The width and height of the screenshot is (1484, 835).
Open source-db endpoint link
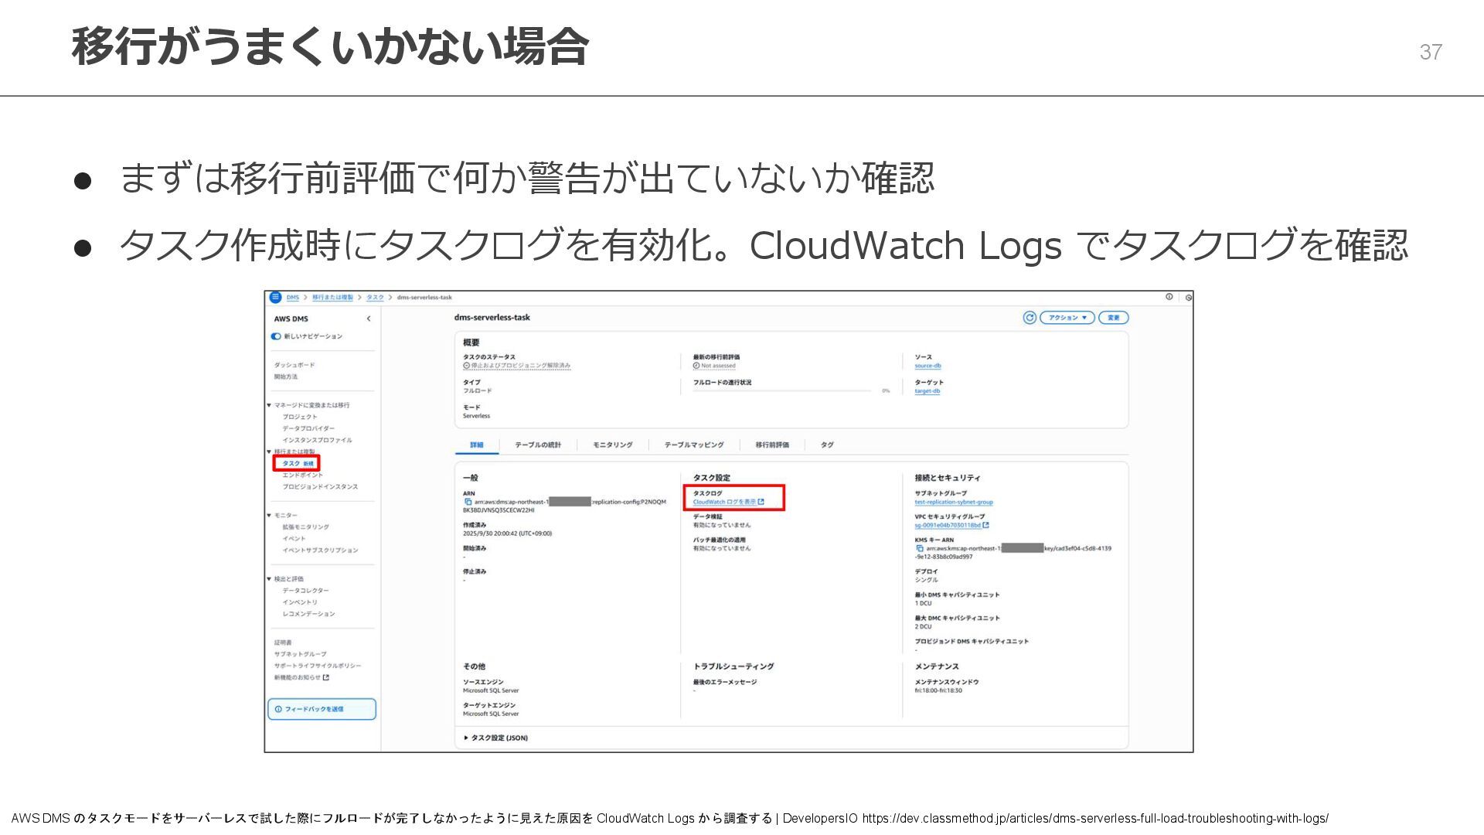click(927, 366)
